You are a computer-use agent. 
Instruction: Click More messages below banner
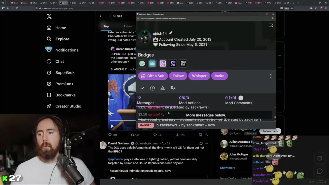[x=206, y=115]
